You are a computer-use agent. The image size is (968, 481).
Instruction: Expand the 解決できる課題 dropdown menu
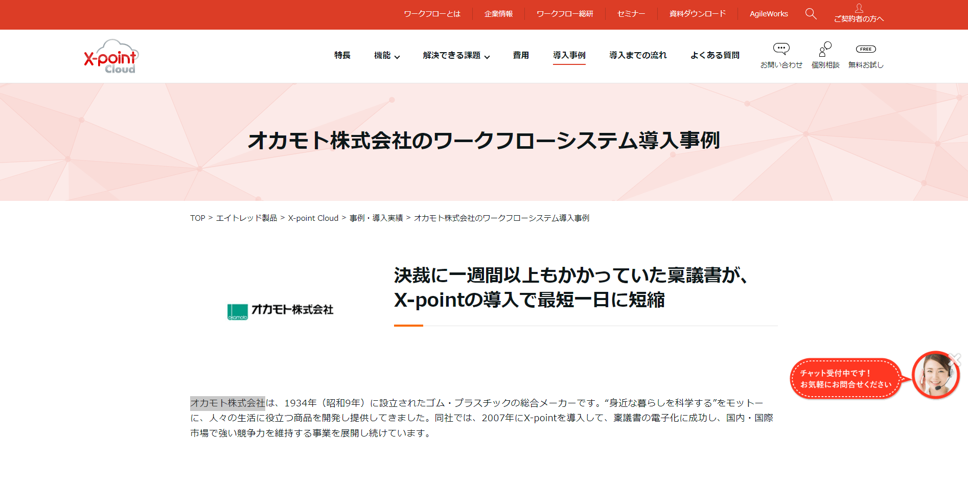[x=456, y=55]
